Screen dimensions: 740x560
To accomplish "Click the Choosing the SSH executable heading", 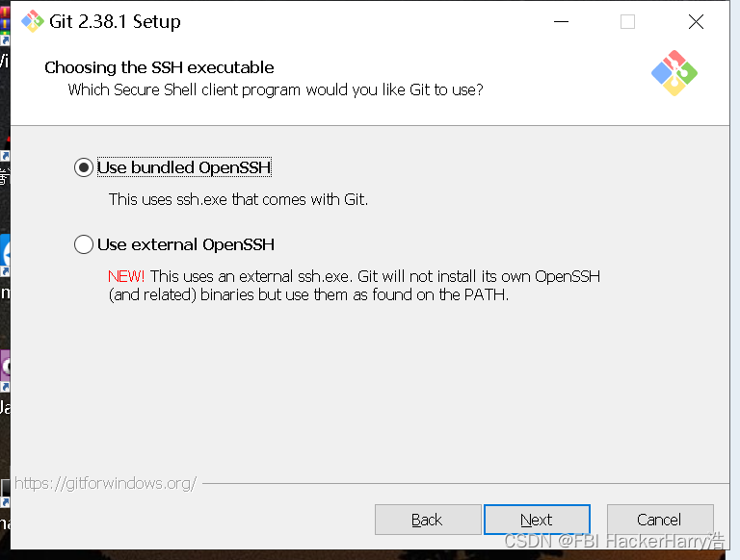I will 159,67.
